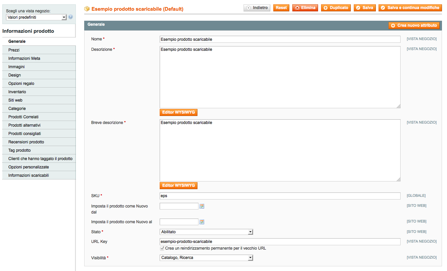Click Salva to save product

tap(365, 8)
